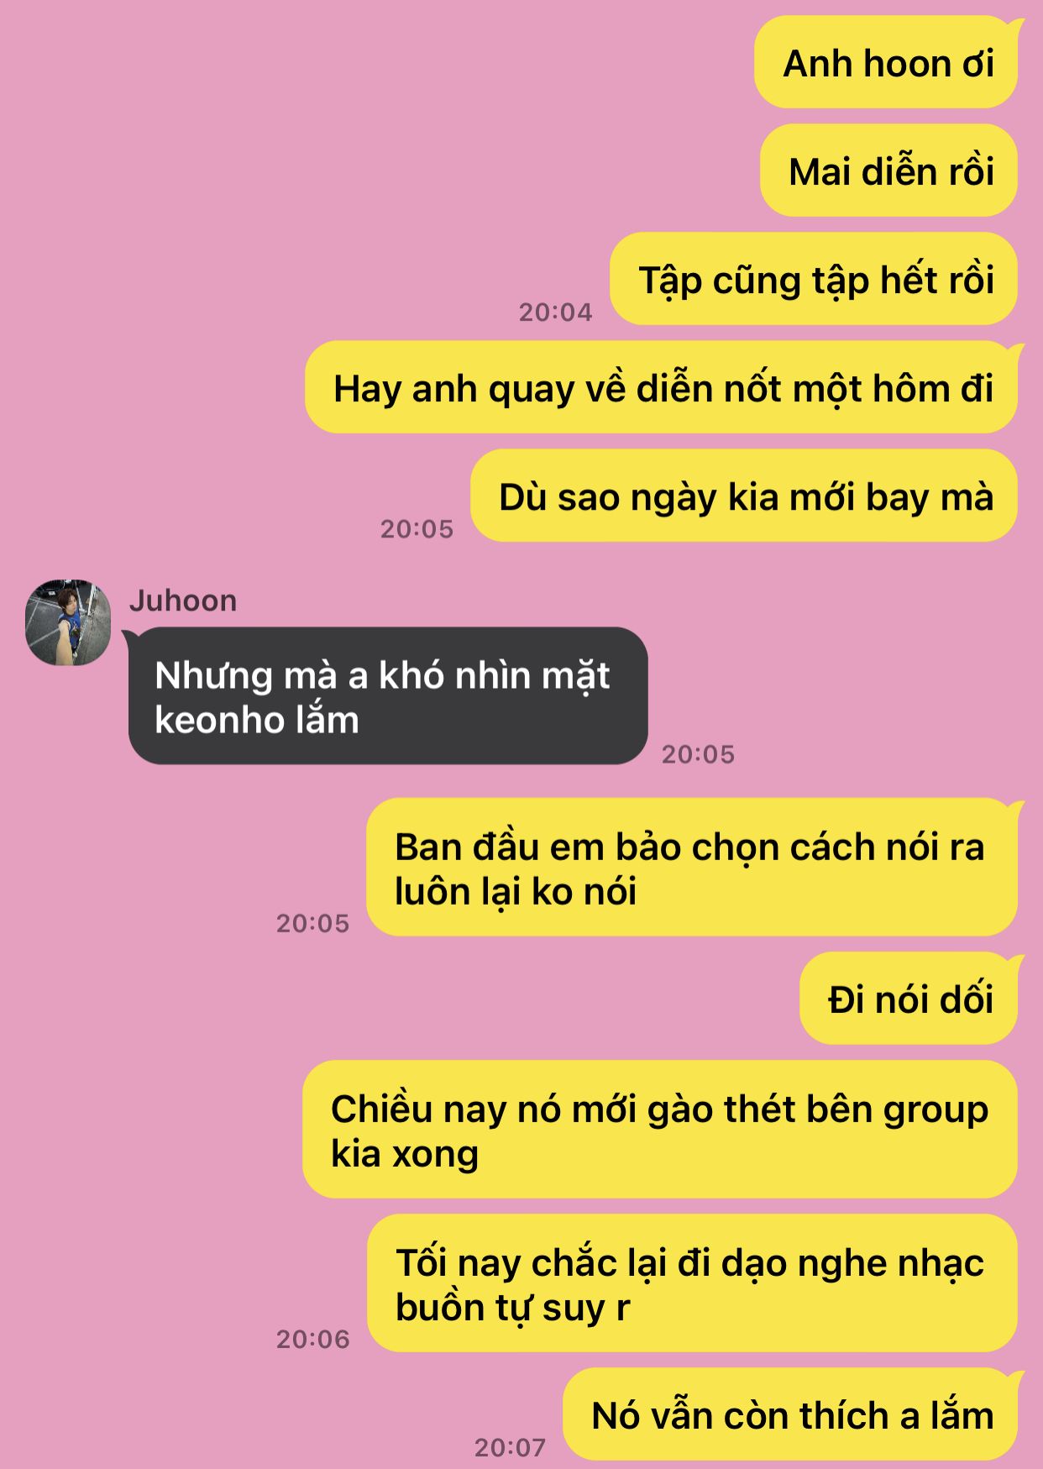Image resolution: width=1043 pixels, height=1469 pixels.
Task: Select the 'Ban đầu em bảo chọn' message
Action: pos(693,868)
